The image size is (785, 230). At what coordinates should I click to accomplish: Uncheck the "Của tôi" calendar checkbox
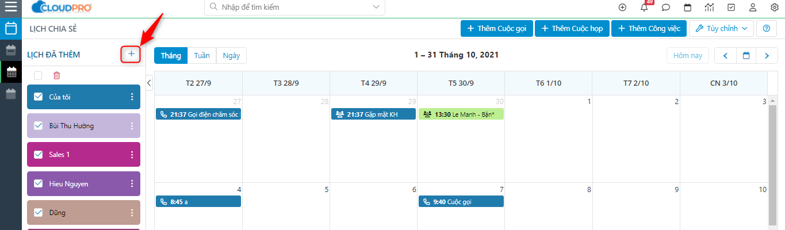[39, 97]
